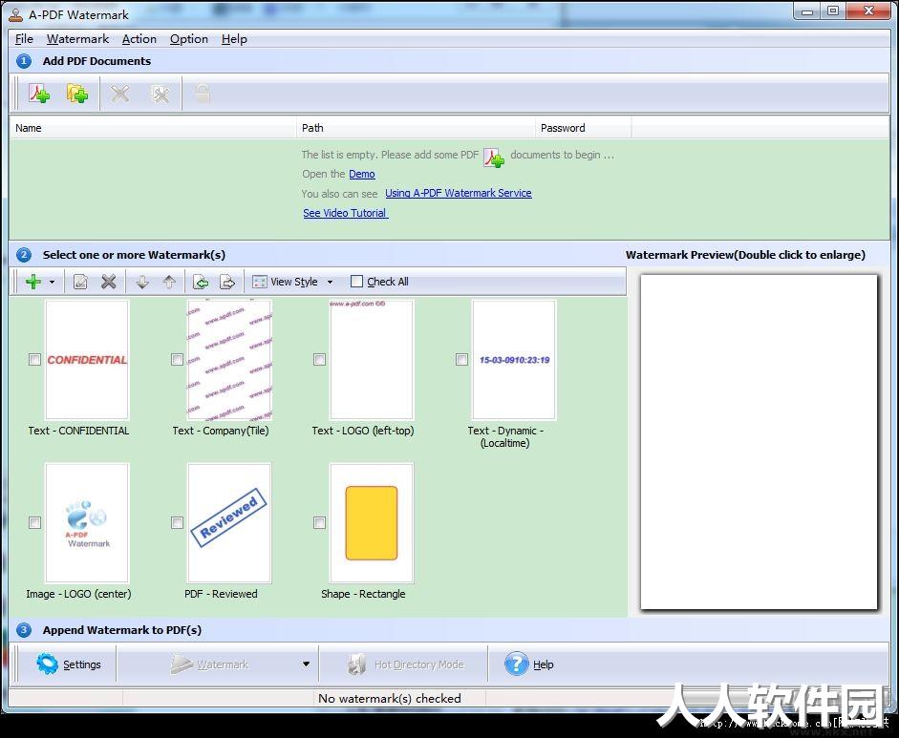The height and width of the screenshot is (738, 899).
Task: Open the Option menu
Action: [x=188, y=39]
